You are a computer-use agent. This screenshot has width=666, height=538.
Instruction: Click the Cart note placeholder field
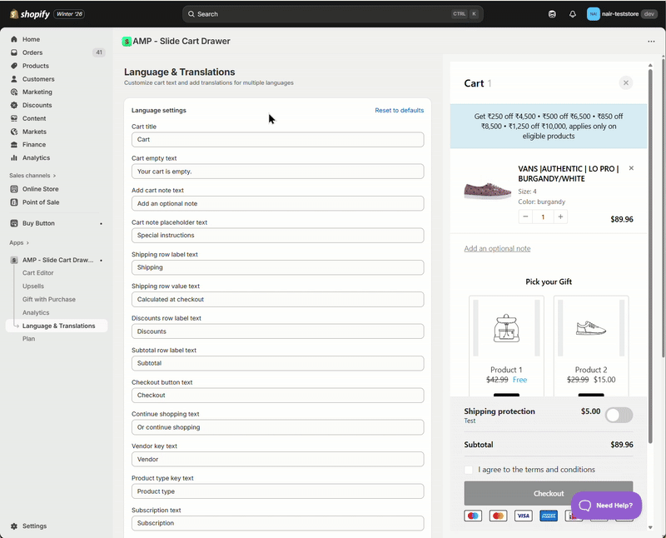tap(277, 235)
